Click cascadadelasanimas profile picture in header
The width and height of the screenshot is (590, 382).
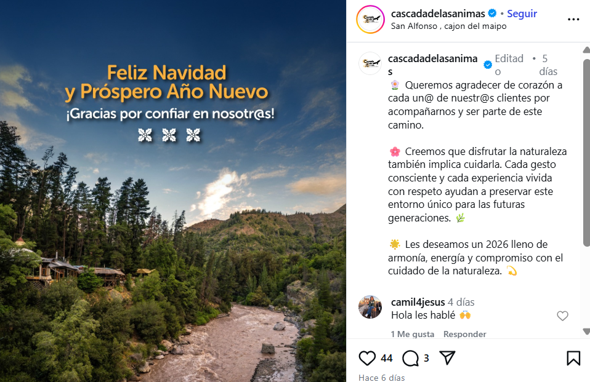(371, 19)
